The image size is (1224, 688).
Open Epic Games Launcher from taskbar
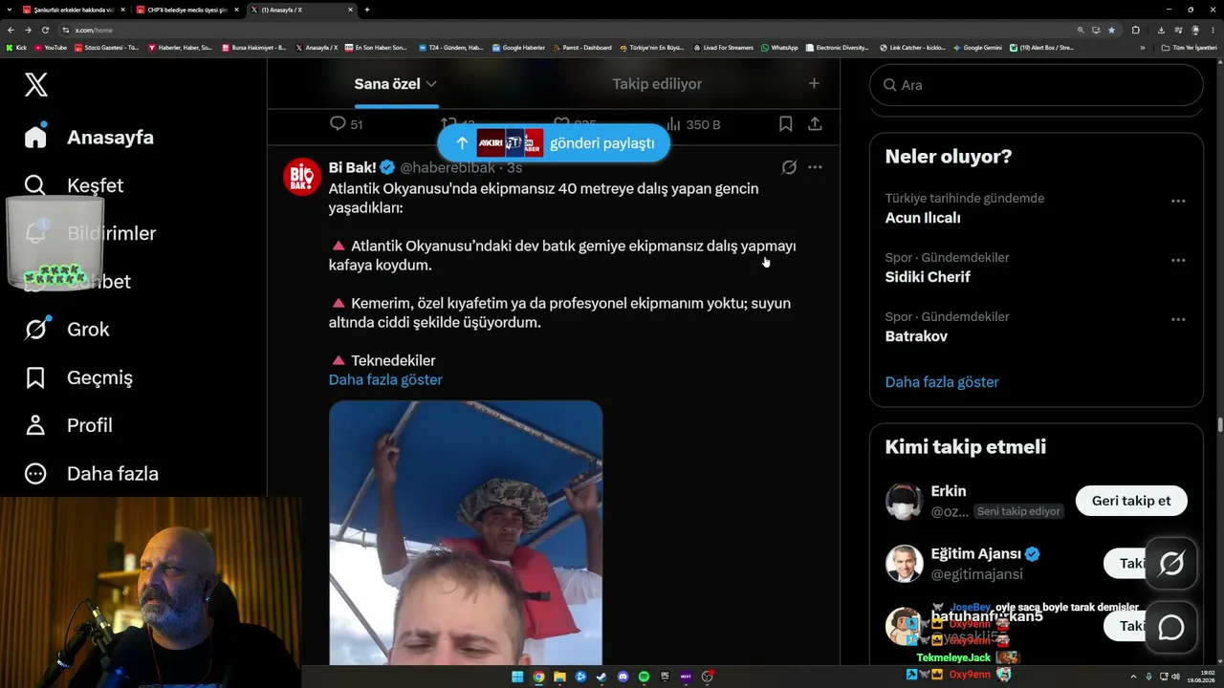(x=665, y=677)
